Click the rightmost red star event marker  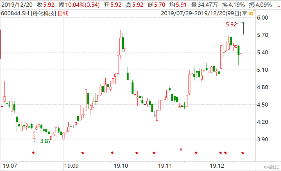tap(243, 153)
